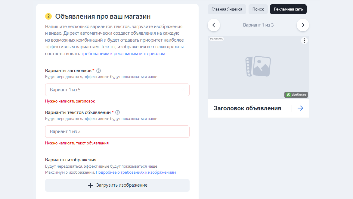Click the РЕКЛАМА label on preview
Screen dimensions: 353x199
click(x=216, y=39)
